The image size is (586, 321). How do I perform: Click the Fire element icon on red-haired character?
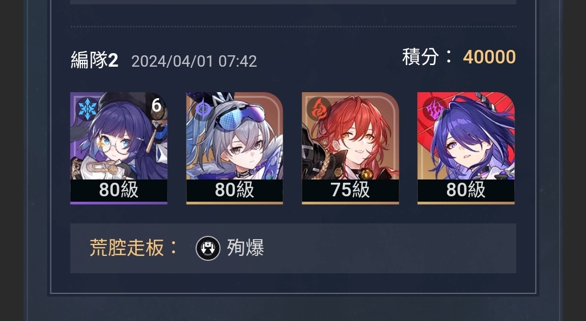tap(319, 109)
